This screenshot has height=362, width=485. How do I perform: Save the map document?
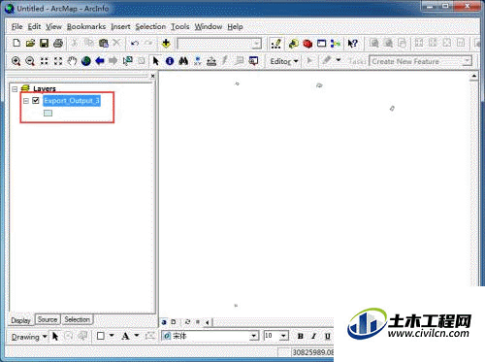click(x=44, y=43)
